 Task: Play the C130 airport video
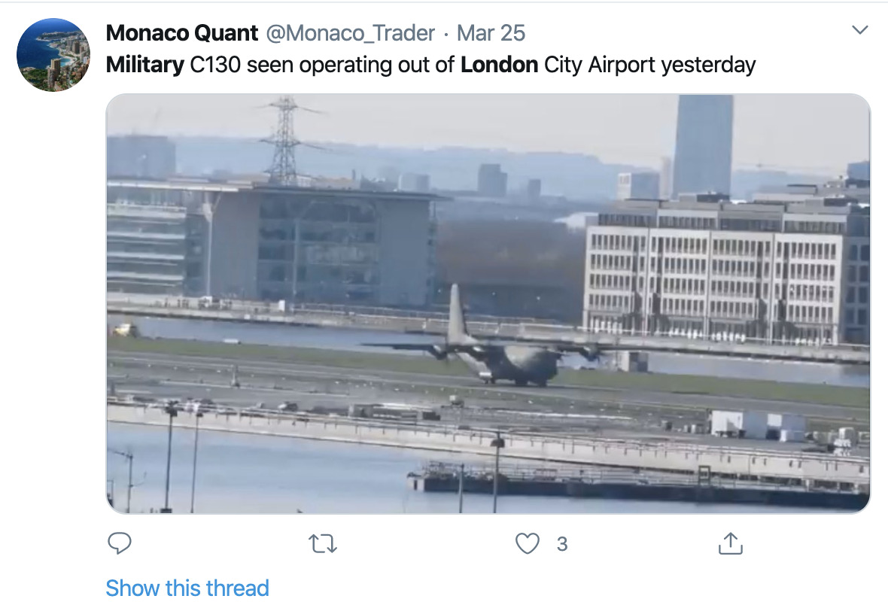pos(488,303)
